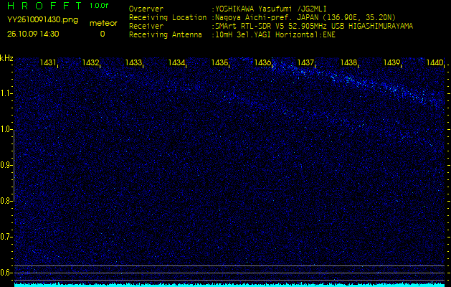Click the 0.6 frequency axis label

[6, 273]
